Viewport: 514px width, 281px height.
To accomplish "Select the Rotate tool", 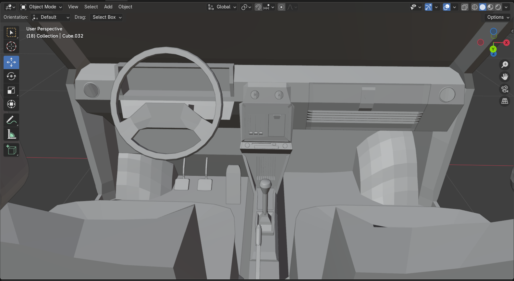I will 11,76.
